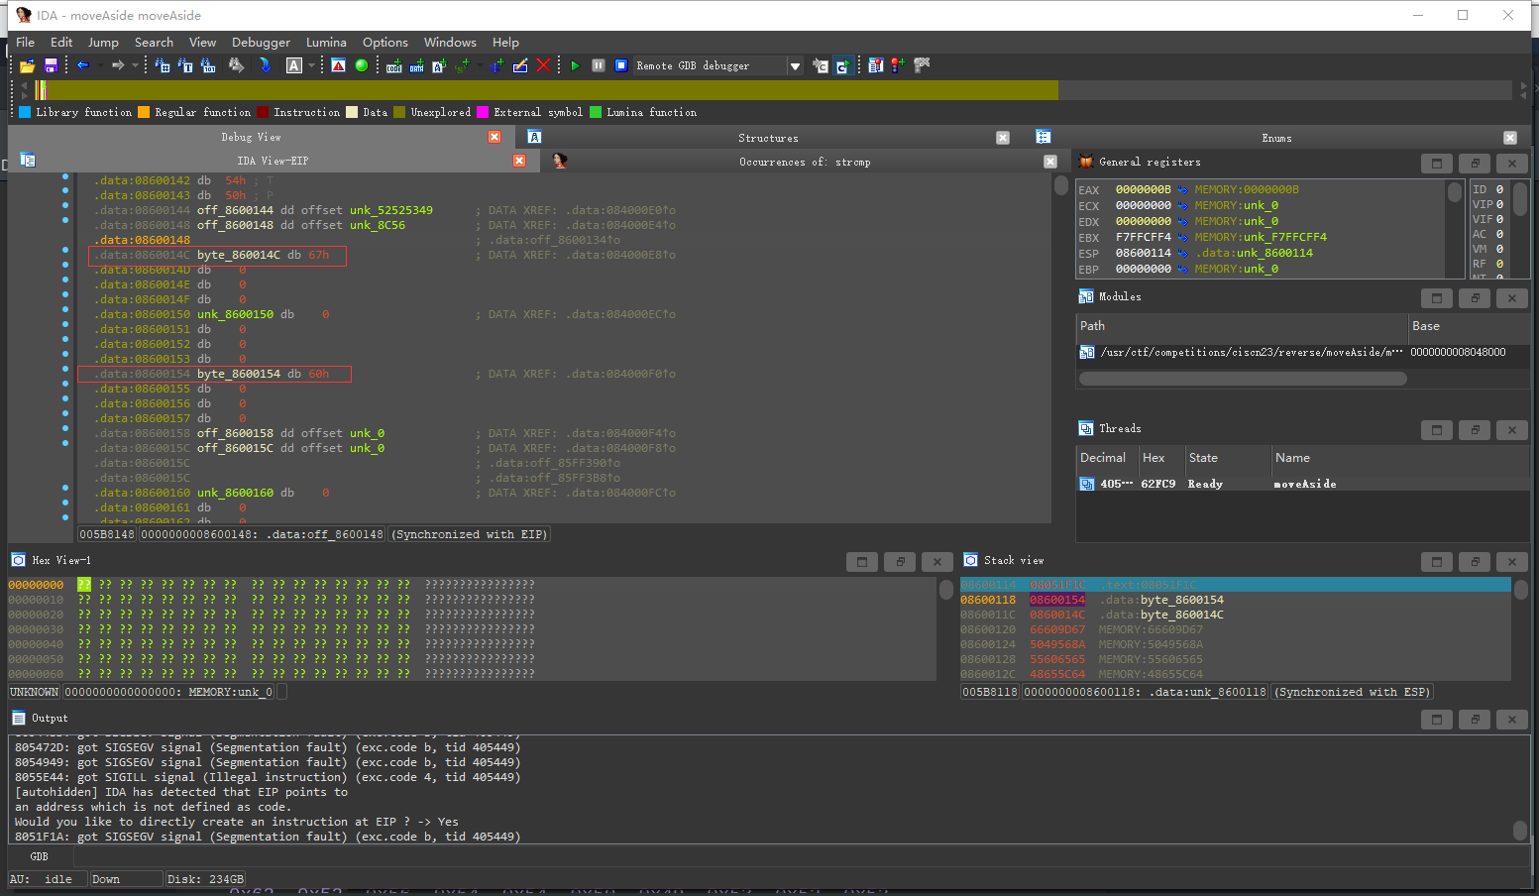Open the dropdown next to the letter A icon
Screen dimensions: 1539x896
click(311, 65)
